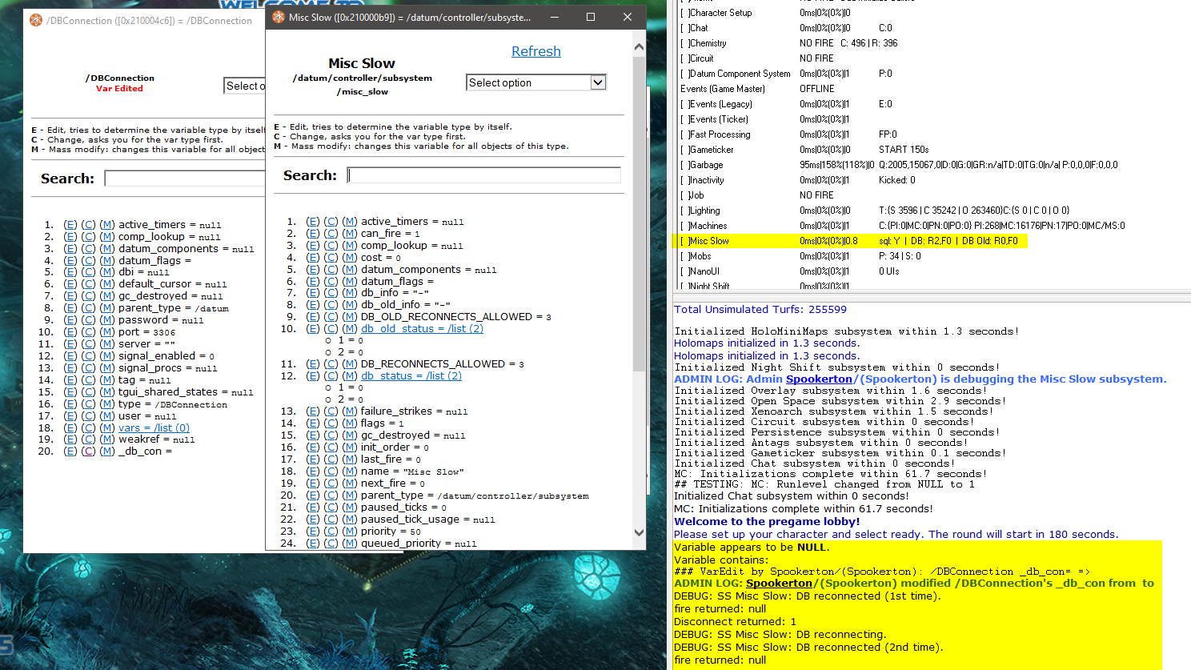Viewport: 1191px width, 670px height.
Task: Click (C) link for server in DBConnection
Action: click(x=88, y=344)
